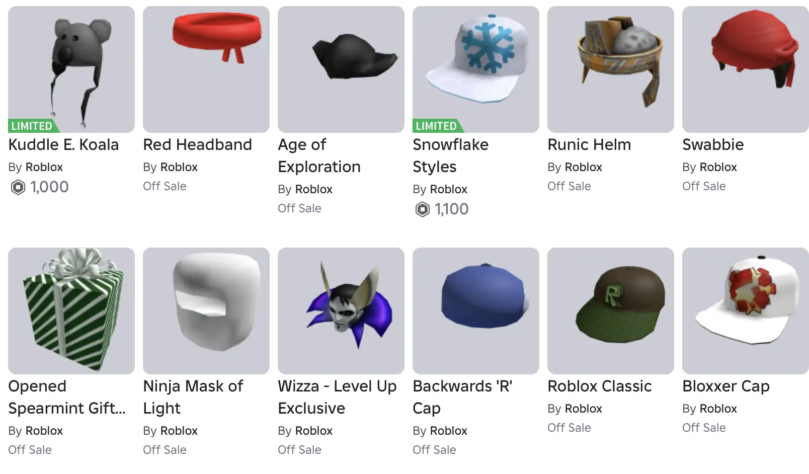View the Ninja Mask of Light image
The height and width of the screenshot is (474, 809).
click(206, 311)
